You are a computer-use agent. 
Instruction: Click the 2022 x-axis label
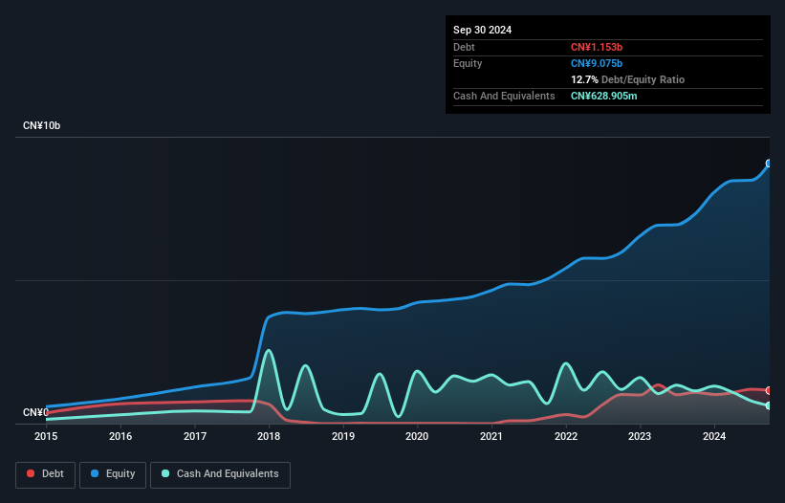(x=566, y=436)
